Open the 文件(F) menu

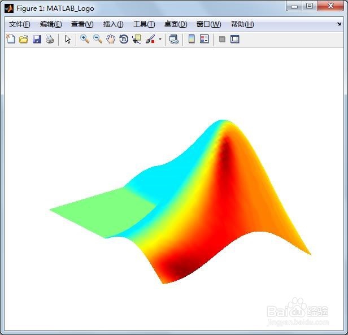[x=20, y=24]
